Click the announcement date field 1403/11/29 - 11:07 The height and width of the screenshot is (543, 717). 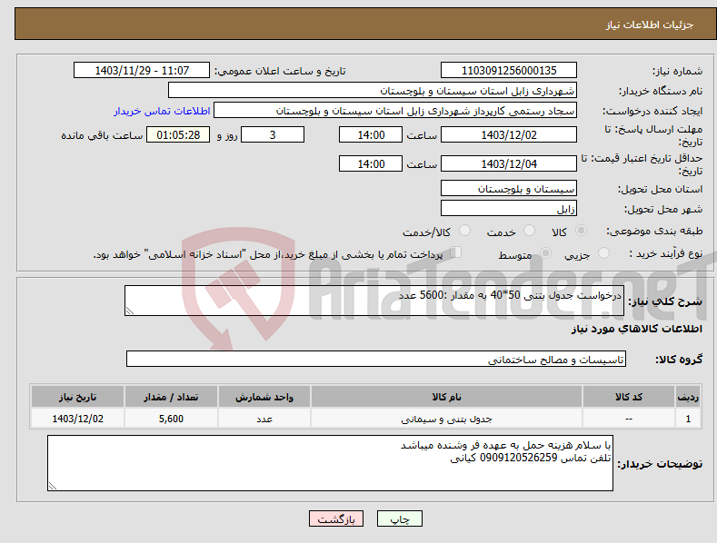(x=142, y=71)
